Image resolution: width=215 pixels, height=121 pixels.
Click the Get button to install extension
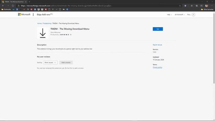click(158, 29)
